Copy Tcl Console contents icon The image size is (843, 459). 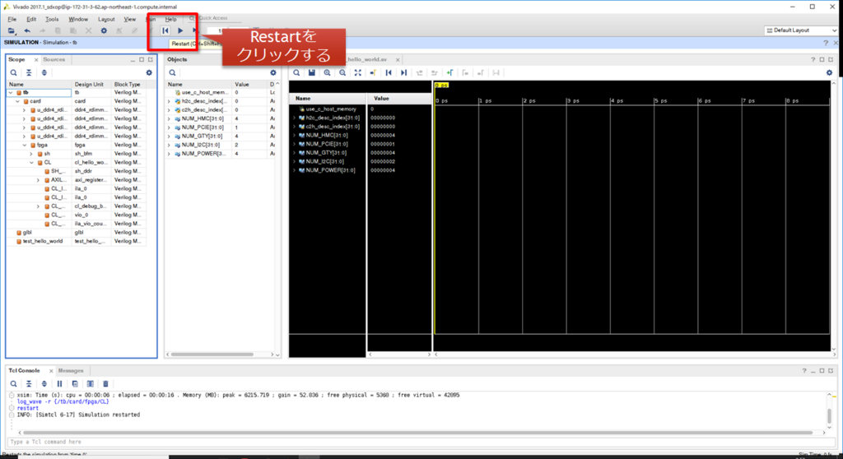pyautogui.click(x=75, y=384)
